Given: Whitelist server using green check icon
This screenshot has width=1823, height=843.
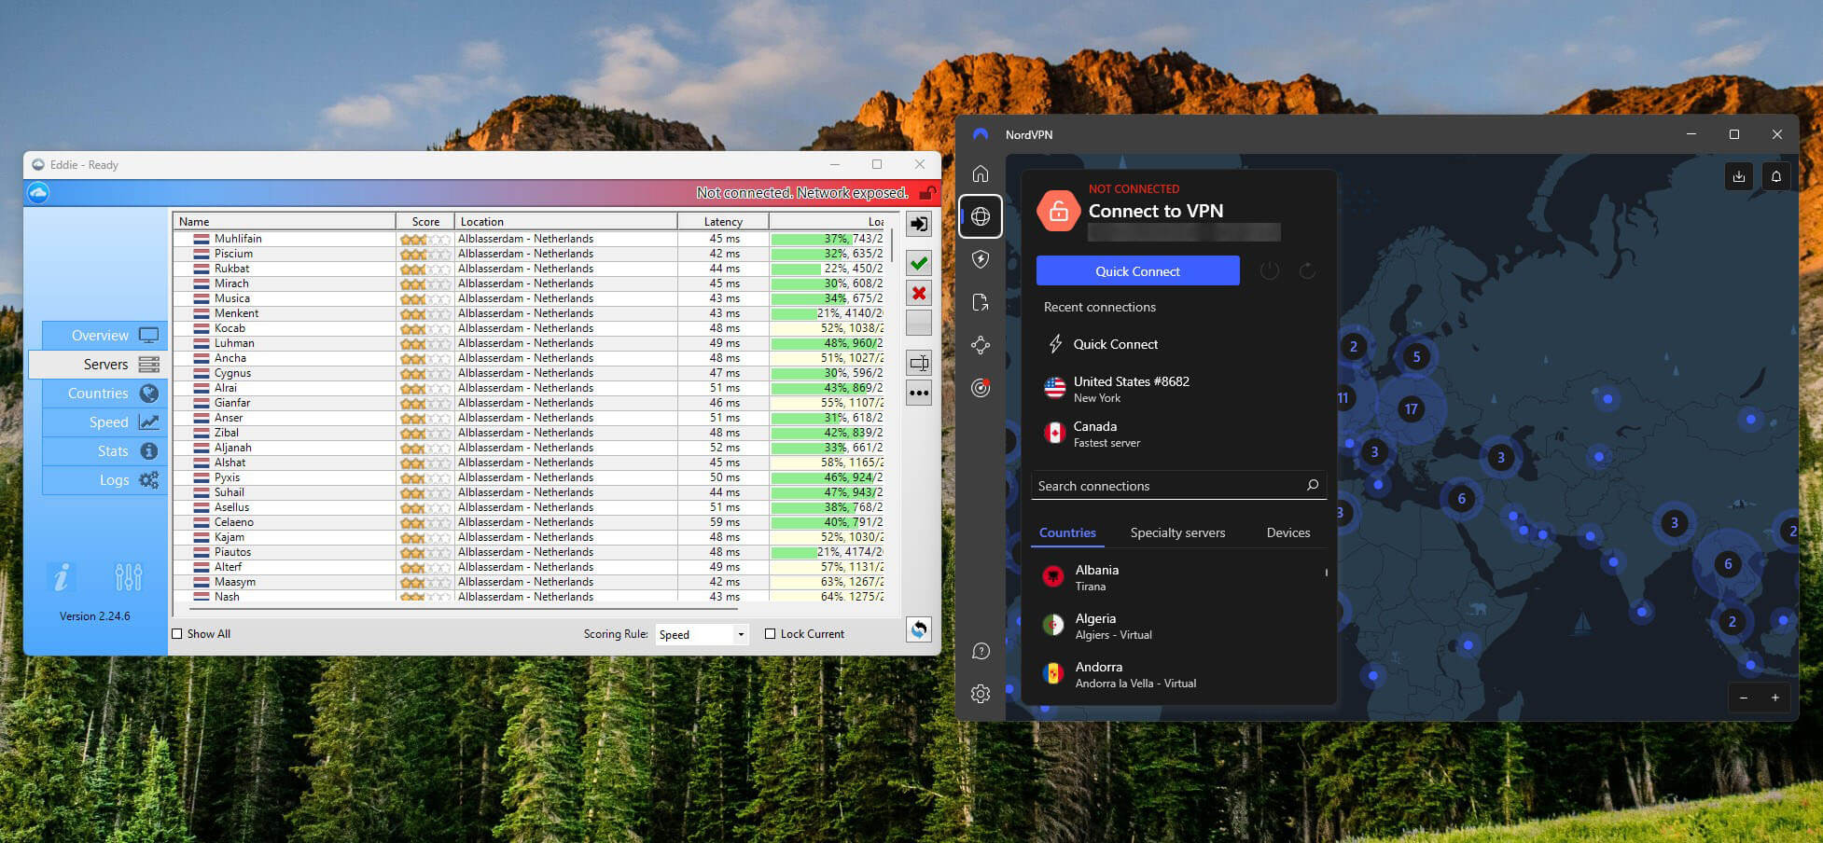Looking at the screenshot, I should pos(918,263).
